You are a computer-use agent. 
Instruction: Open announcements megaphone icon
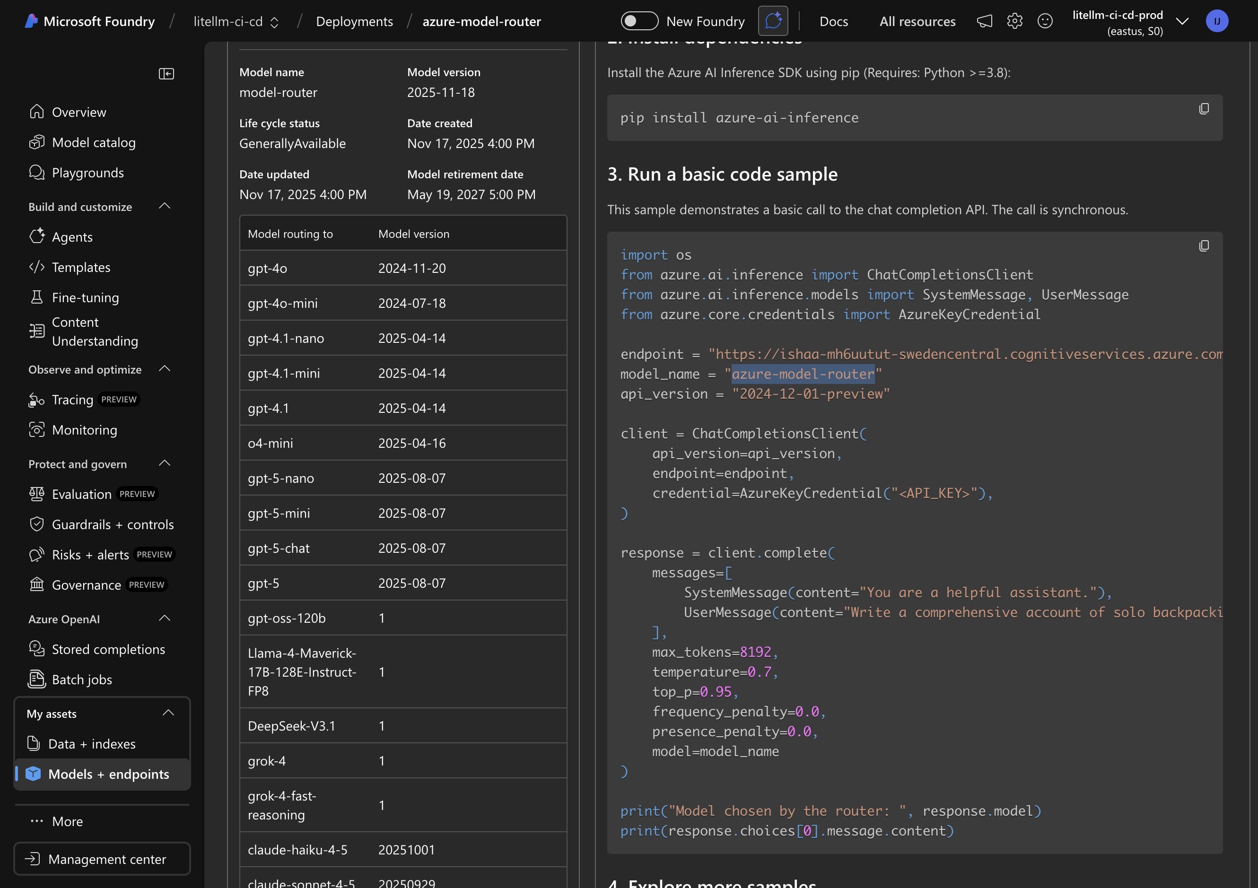point(984,21)
